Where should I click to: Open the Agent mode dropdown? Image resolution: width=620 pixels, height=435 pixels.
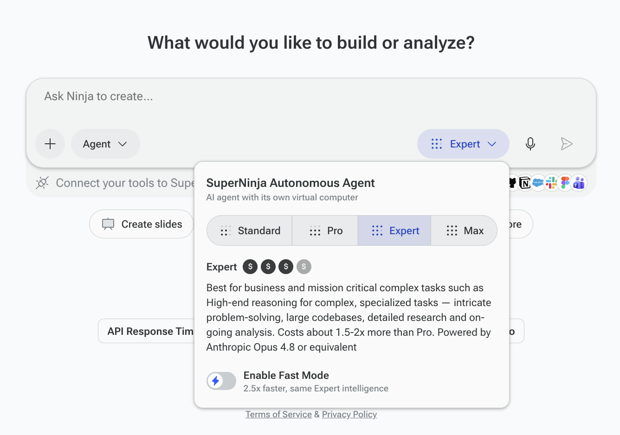[105, 144]
